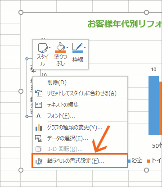Click the 50代 category axis label
The image size is (162, 187).
point(157,146)
